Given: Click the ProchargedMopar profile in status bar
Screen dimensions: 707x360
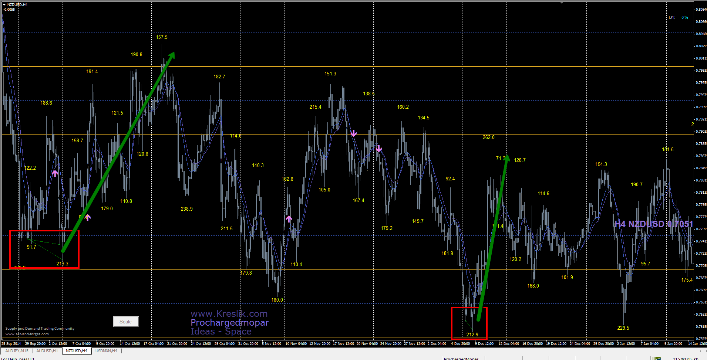Looking at the screenshot, I should 461,358.
